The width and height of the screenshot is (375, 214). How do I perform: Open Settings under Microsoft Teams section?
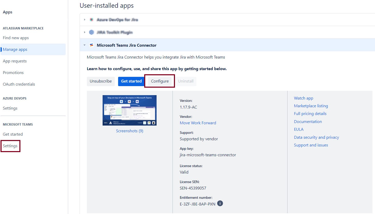tap(10, 146)
